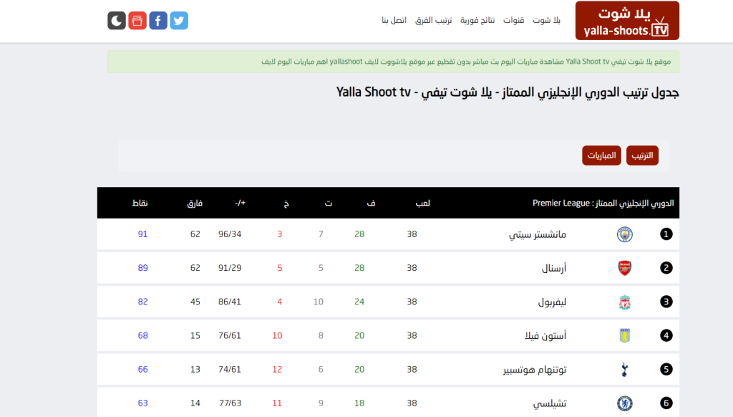This screenshot has height=417, width=733.
Task: Open team name أستون فيلا
Action: click(x=545, y=335)
